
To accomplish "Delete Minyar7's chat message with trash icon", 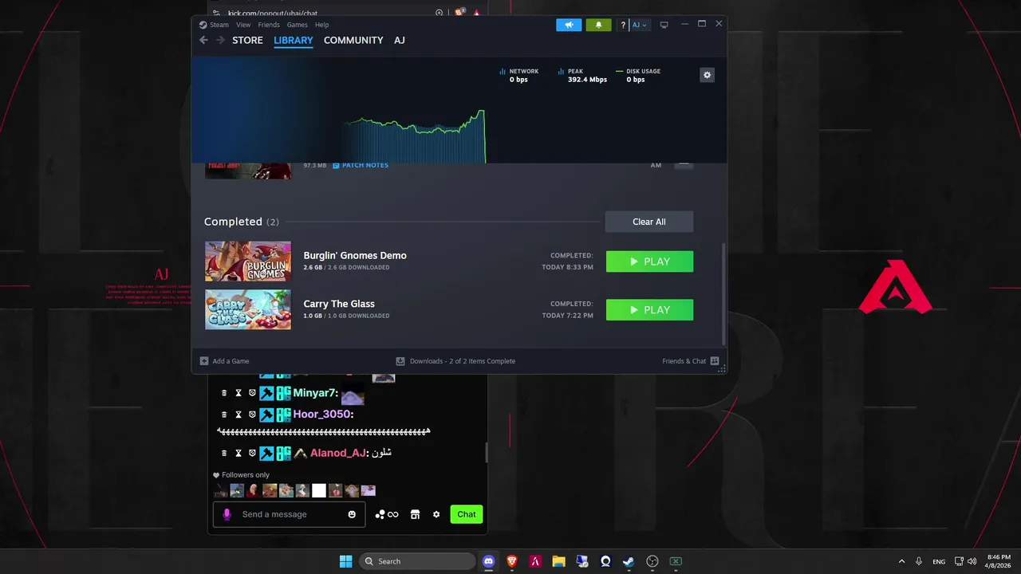I will click(224, 393).
